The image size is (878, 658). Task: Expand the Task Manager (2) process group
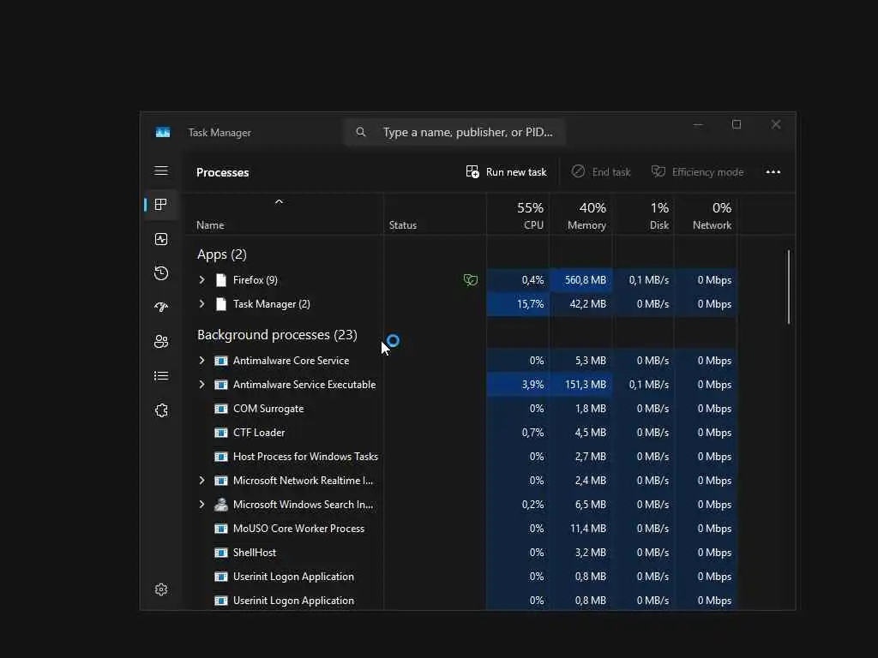pyautogui.click(x=202, y=304)
